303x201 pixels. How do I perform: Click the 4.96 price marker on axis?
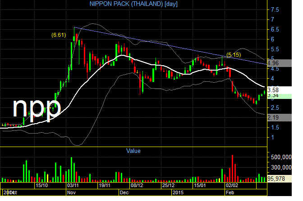pos(279,63)
